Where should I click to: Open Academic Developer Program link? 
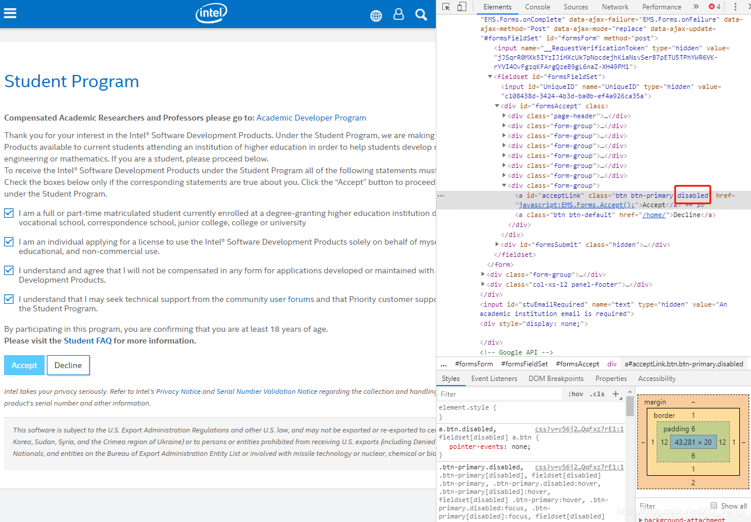tap(311, 118)
